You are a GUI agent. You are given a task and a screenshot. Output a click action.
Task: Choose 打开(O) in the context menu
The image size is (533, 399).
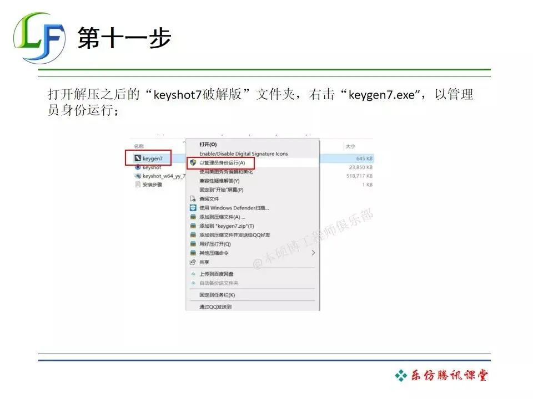208,144
